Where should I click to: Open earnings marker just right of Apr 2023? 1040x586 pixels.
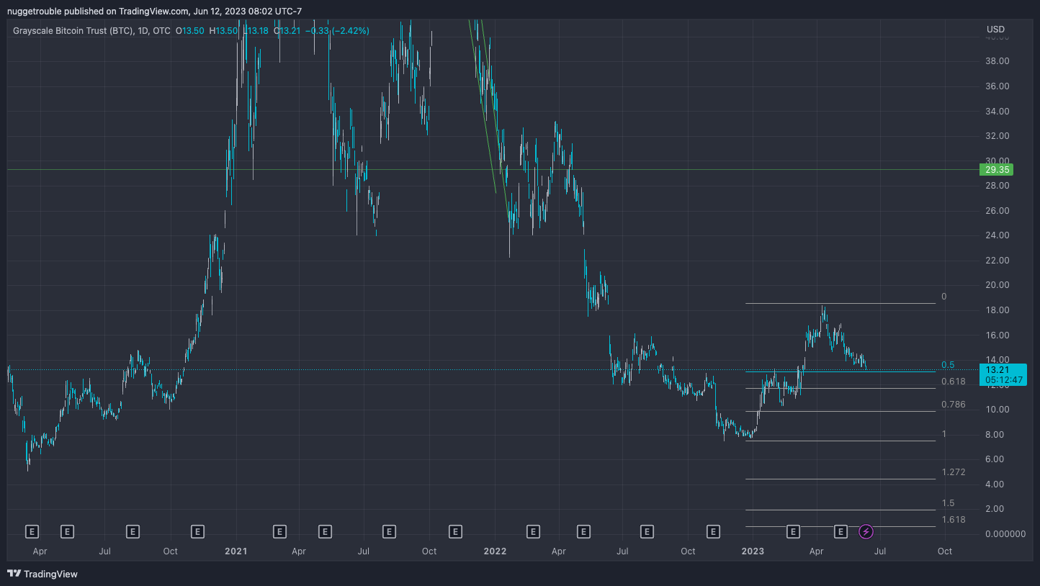pyautogui.click(x=840, y=532)
